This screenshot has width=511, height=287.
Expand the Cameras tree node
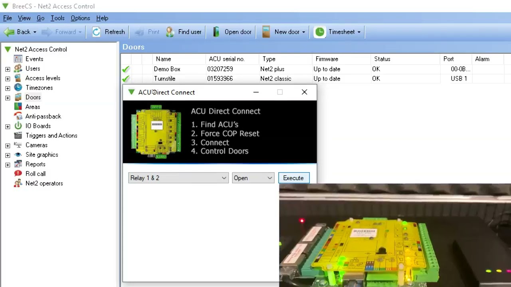tap(8, 145)
